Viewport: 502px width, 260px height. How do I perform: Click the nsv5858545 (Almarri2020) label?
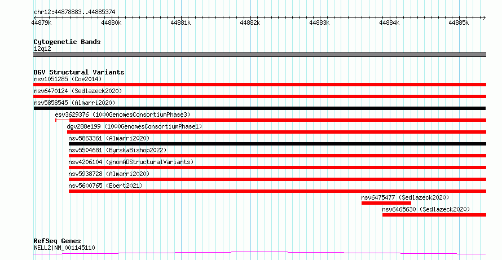(x=74, y=103)
